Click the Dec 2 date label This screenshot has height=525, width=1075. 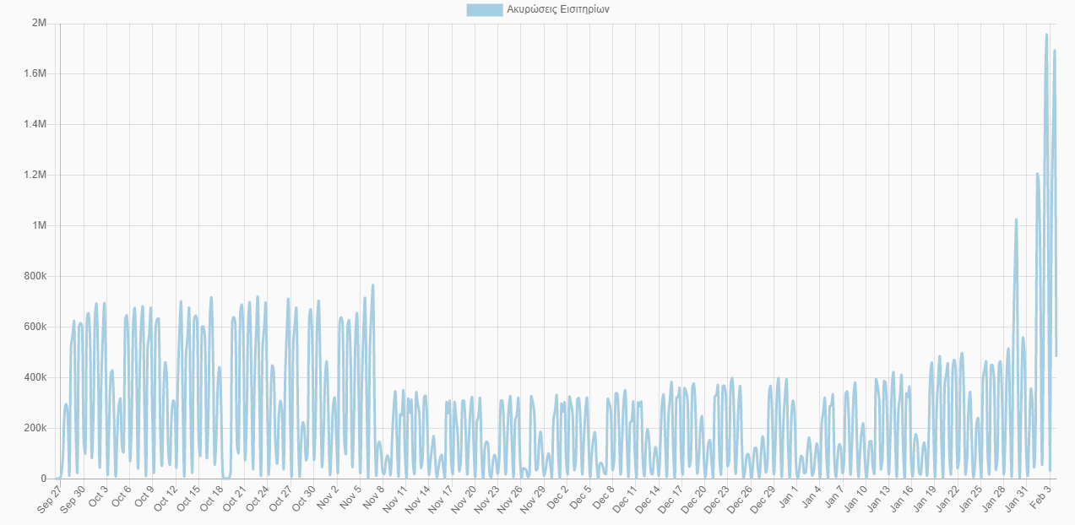(557, 499)
